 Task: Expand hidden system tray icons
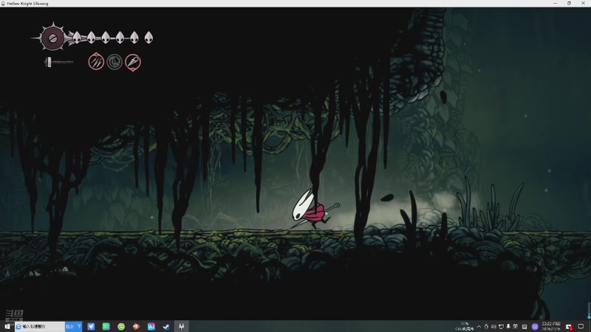point(479,327)
